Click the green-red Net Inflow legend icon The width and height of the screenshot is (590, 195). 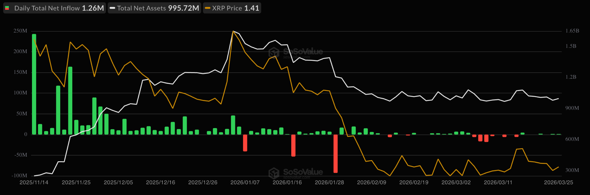(7, 8)
